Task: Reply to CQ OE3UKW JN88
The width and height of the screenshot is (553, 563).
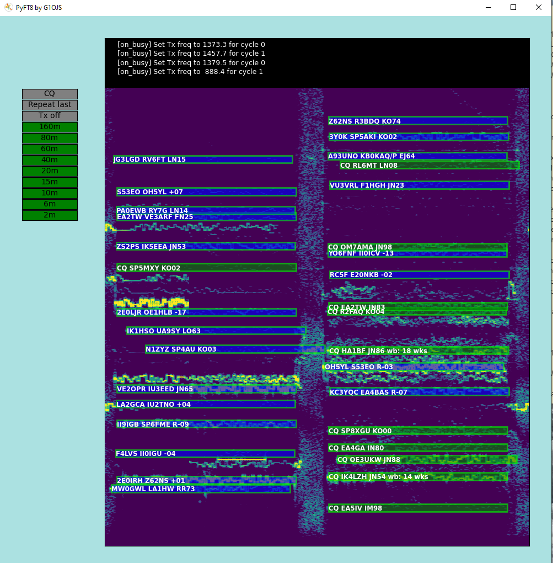Action: 427,460
